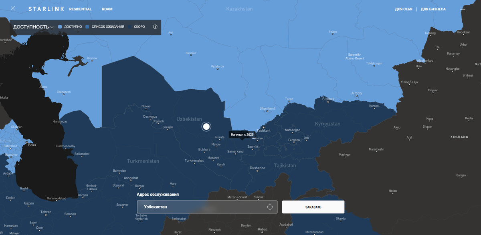Switch to ДЛЯ БИЗНЕСА
This screenshot has height=235, width=481.
pos(433,9)
